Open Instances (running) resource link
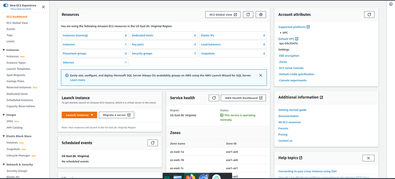This screenshot has height=179, width=395. 75,35
